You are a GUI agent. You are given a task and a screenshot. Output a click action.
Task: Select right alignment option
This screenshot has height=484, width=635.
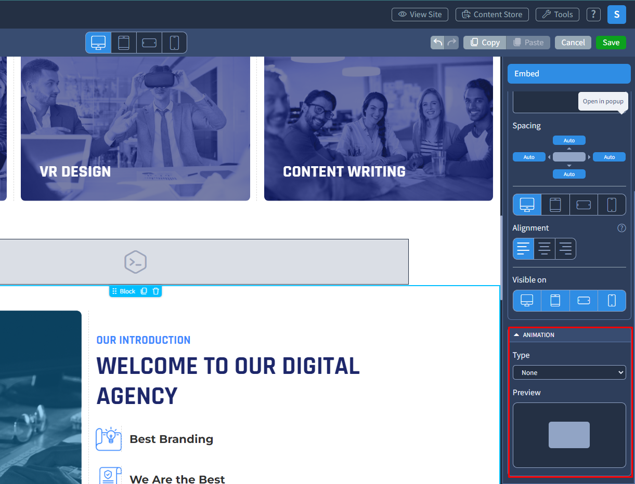click(565, 249)
